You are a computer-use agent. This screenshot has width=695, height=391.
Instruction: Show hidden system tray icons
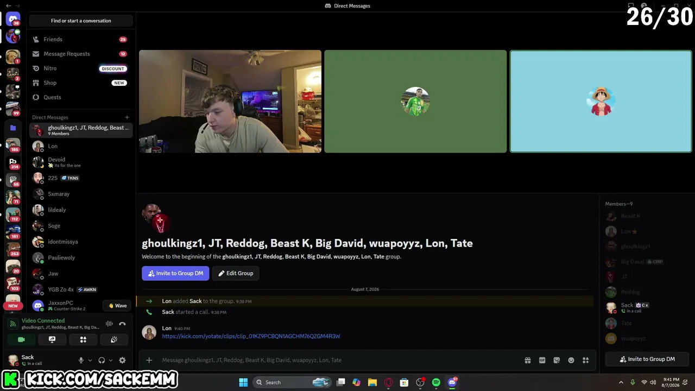[621, 382]
